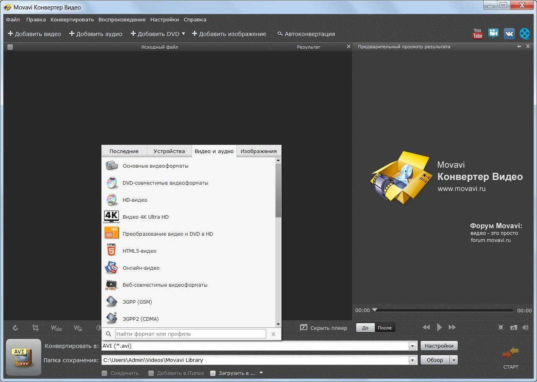Image resolution: width=537 pixels, height=382 pixels.
Task: Click in the Найти формат search field
Action: point(190,334)
